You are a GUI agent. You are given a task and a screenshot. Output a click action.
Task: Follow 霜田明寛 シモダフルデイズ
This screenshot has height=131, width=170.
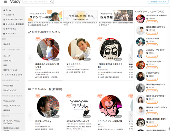coord(152,114)
